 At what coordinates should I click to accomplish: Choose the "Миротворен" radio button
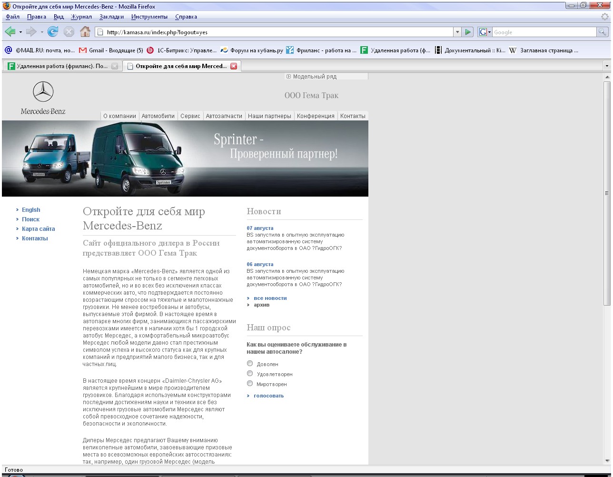[x=250, y=384]
